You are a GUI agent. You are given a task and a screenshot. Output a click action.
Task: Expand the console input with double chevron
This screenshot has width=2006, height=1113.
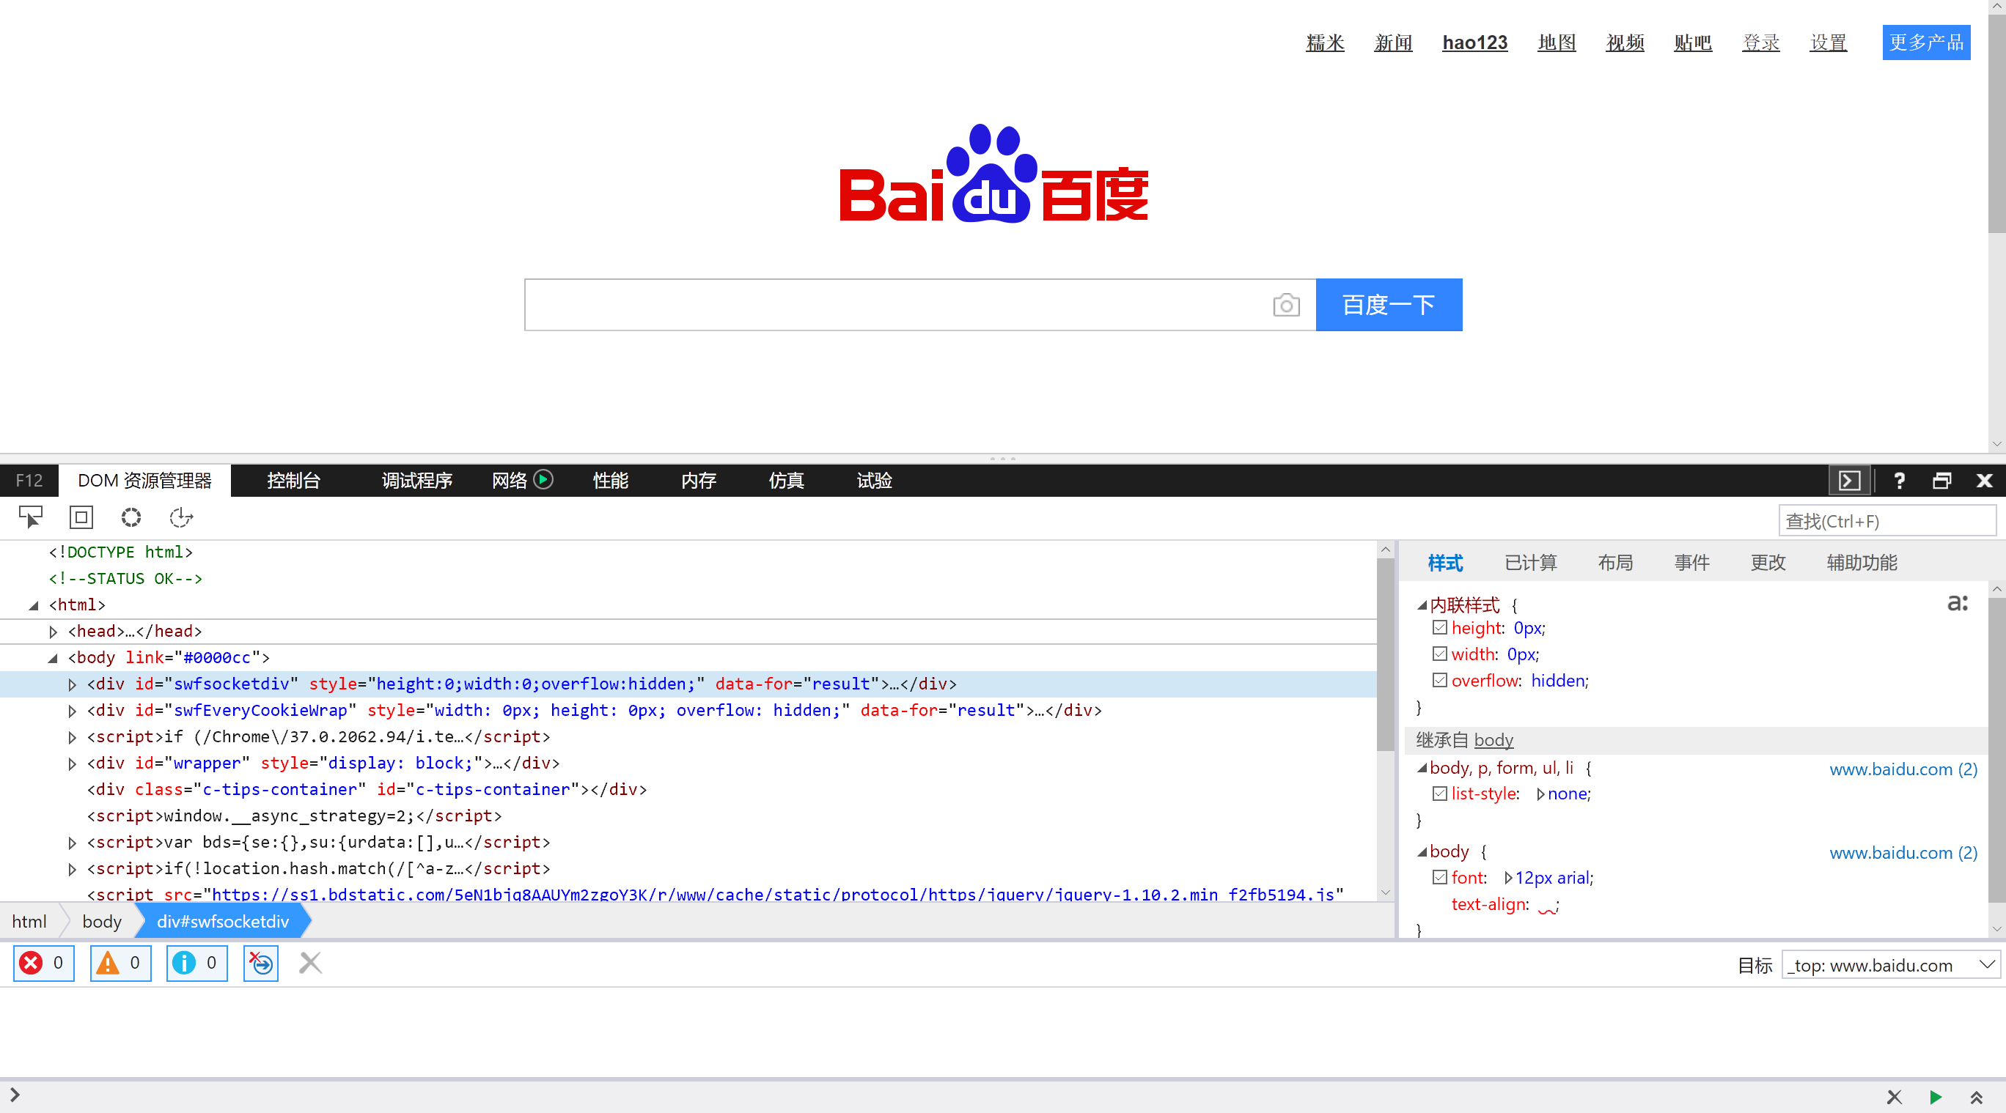click(1977, 1098)
